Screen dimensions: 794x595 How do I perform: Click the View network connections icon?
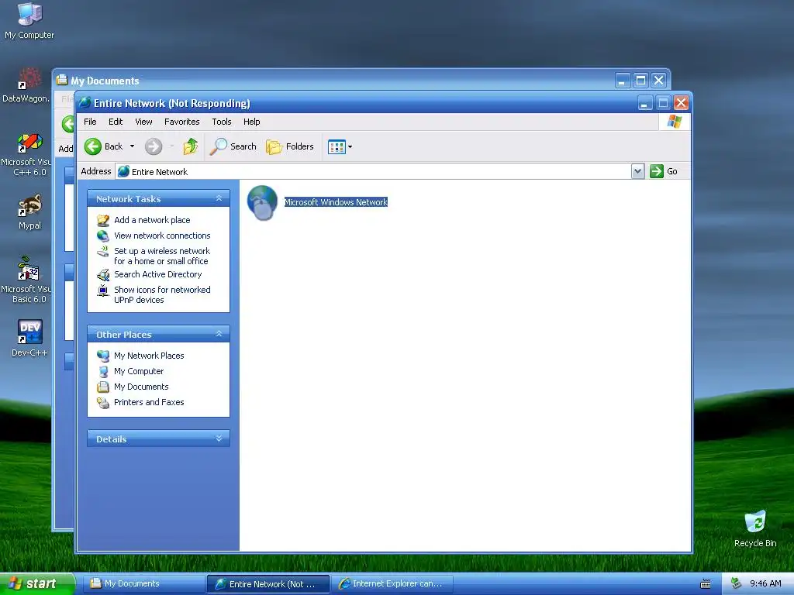tap(103, 236)
